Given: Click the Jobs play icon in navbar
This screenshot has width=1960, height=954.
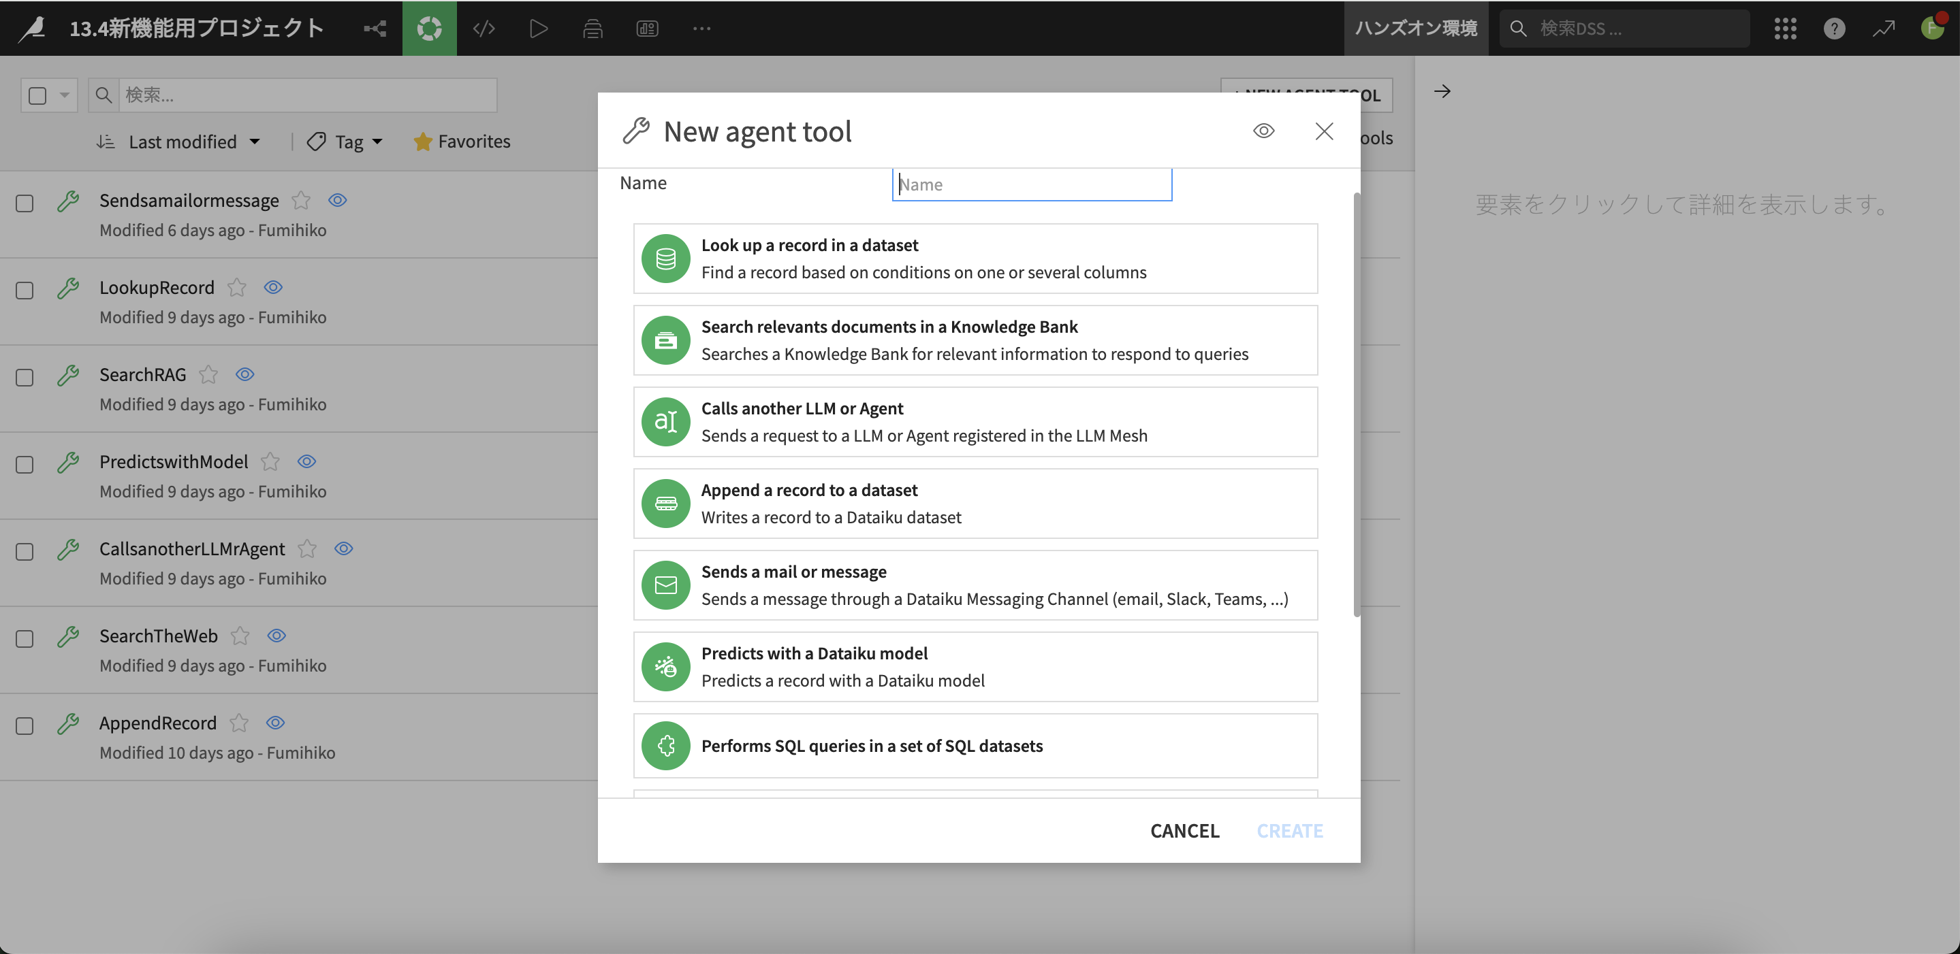Looking at the screenshot, I should pos(538,28).
